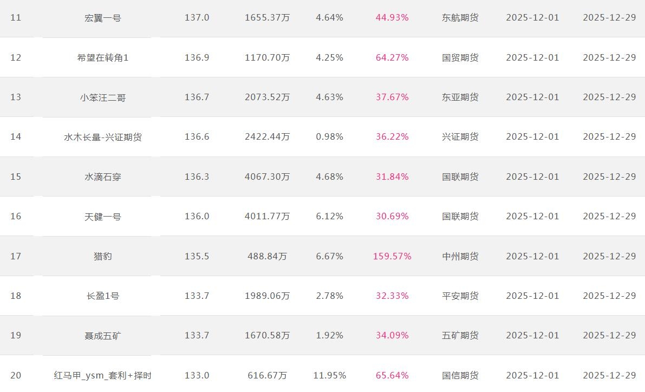Click the 五矿期货 company name

(460, 336)
